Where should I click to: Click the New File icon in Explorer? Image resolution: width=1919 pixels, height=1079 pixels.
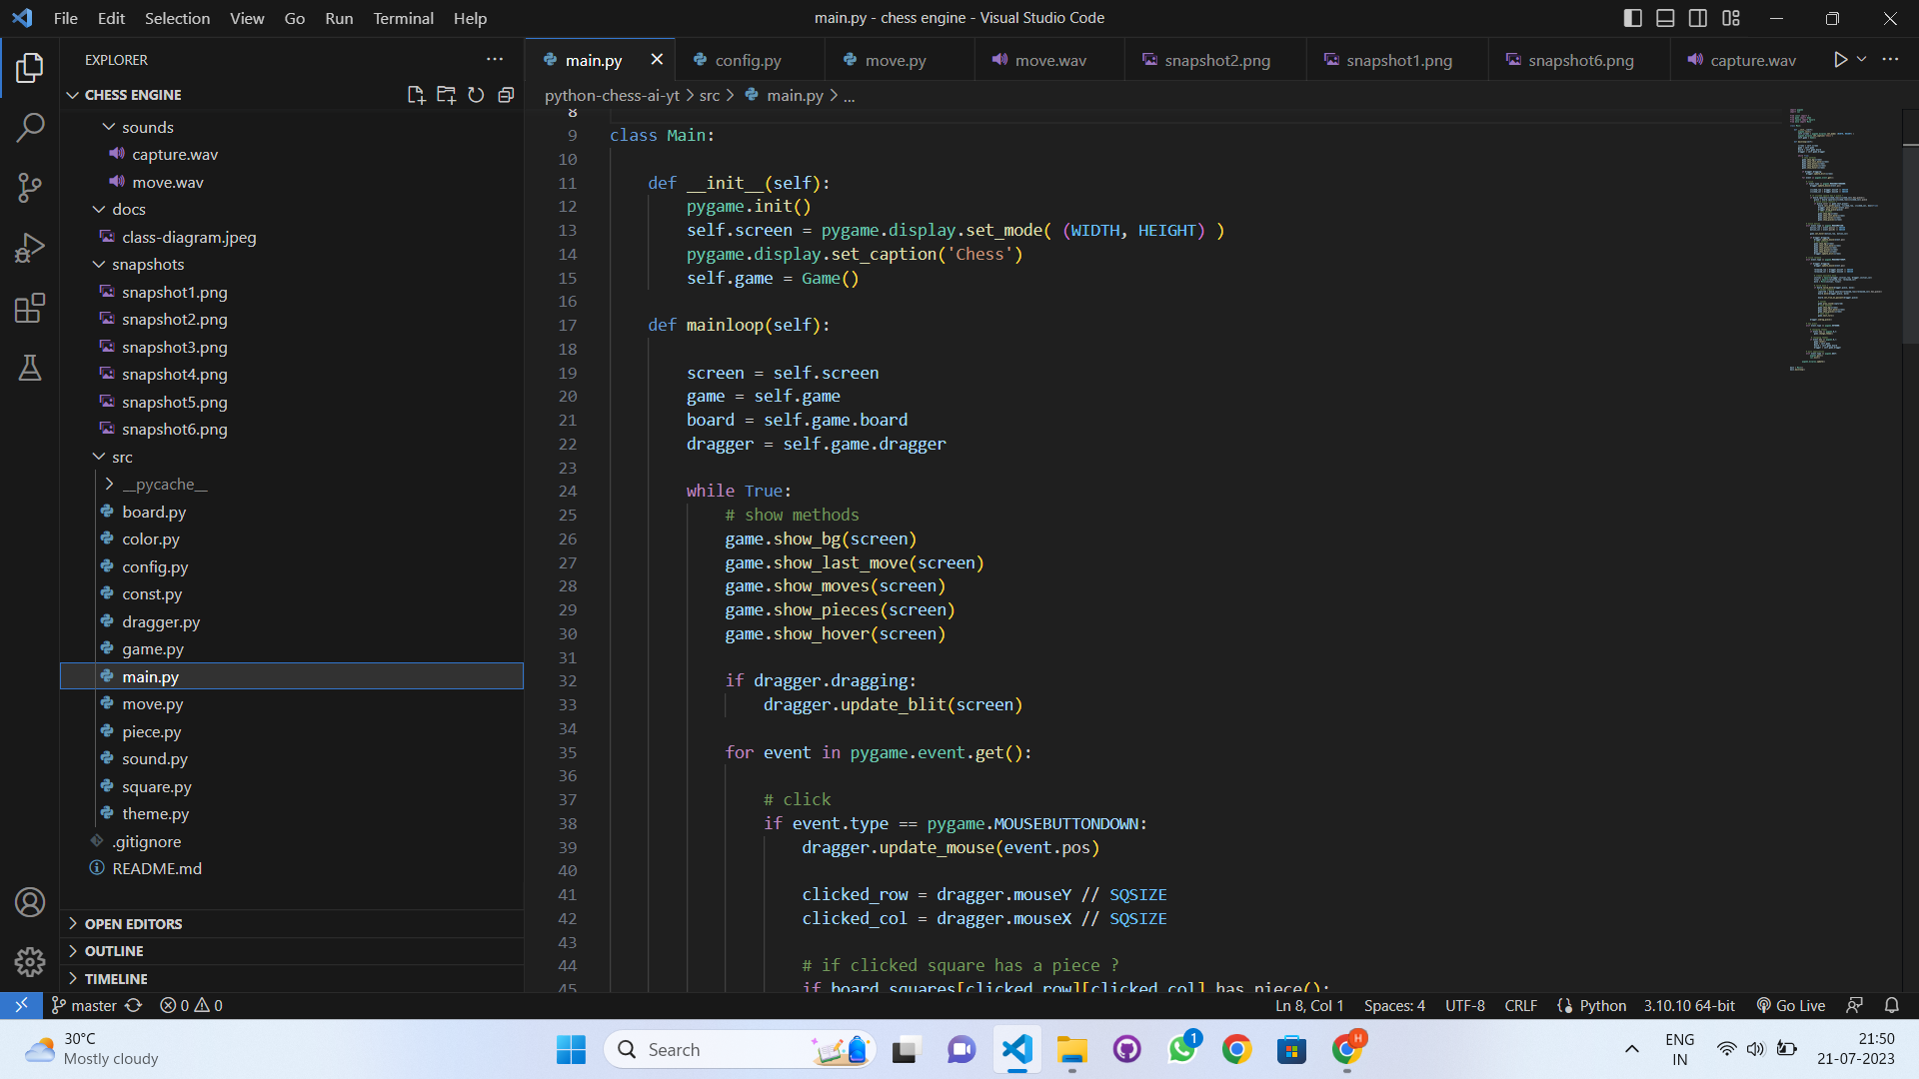[416, 95]
